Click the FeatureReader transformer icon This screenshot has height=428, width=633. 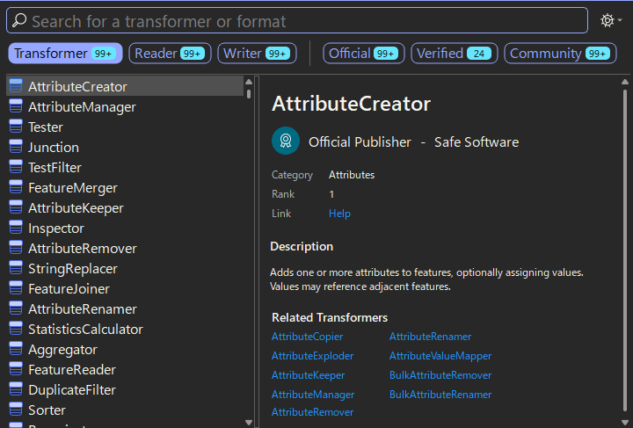coord(16,369)
